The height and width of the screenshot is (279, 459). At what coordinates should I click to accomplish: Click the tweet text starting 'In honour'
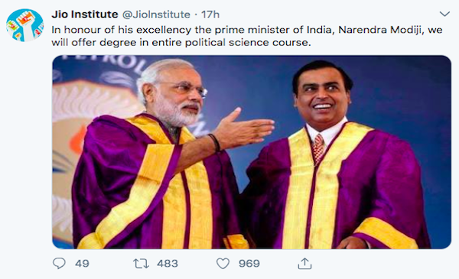247,36
